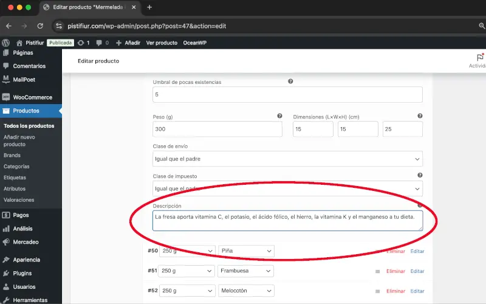
Task: Click the middle Dimensiones field
Action: (x=358, y=129)
